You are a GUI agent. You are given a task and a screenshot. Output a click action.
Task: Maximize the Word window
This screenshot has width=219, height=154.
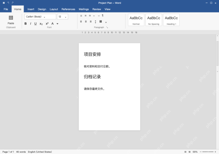pyautogui.click(x=211, y=3)
